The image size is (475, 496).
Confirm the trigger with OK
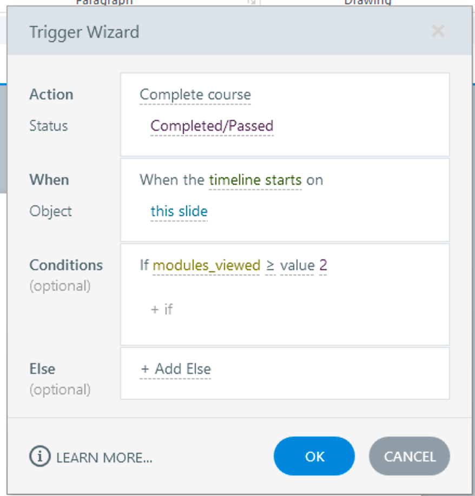314,457
